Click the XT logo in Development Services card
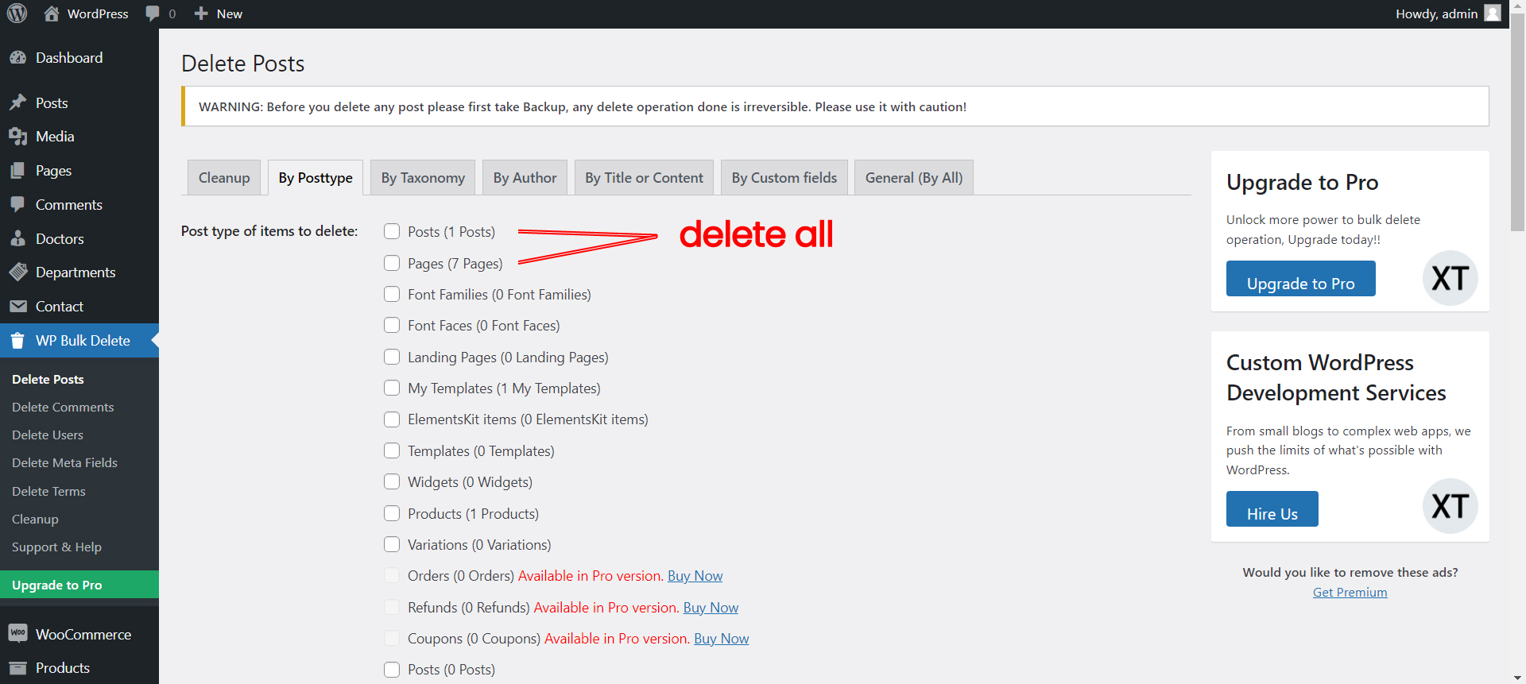The width and height of the screenshot is (1526, 684). point(1450,506)
